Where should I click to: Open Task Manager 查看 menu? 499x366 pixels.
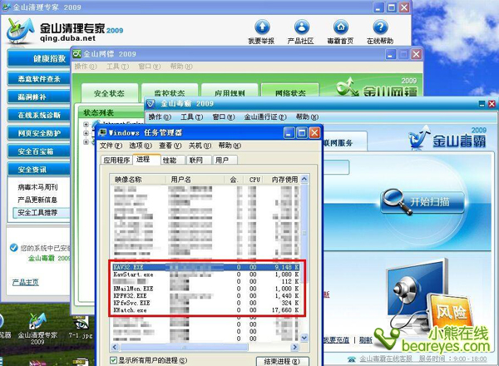[170, 146]
